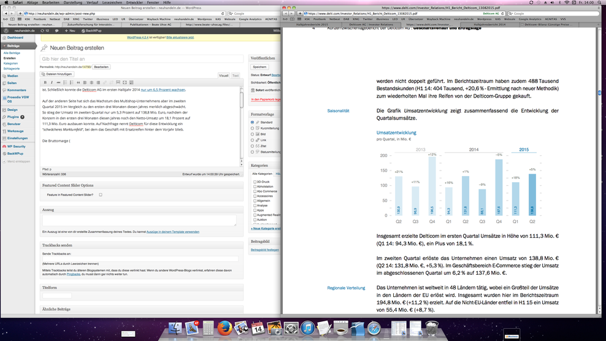Tick the 3D-Druck category checkbox
This screenshot has height=341, width=606.
tap(255, 182)
